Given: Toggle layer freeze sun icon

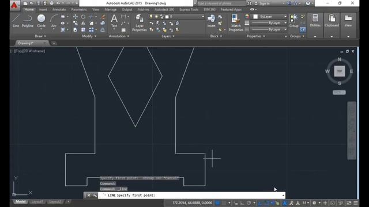Looking at the screenshot, I should (156, 17).
